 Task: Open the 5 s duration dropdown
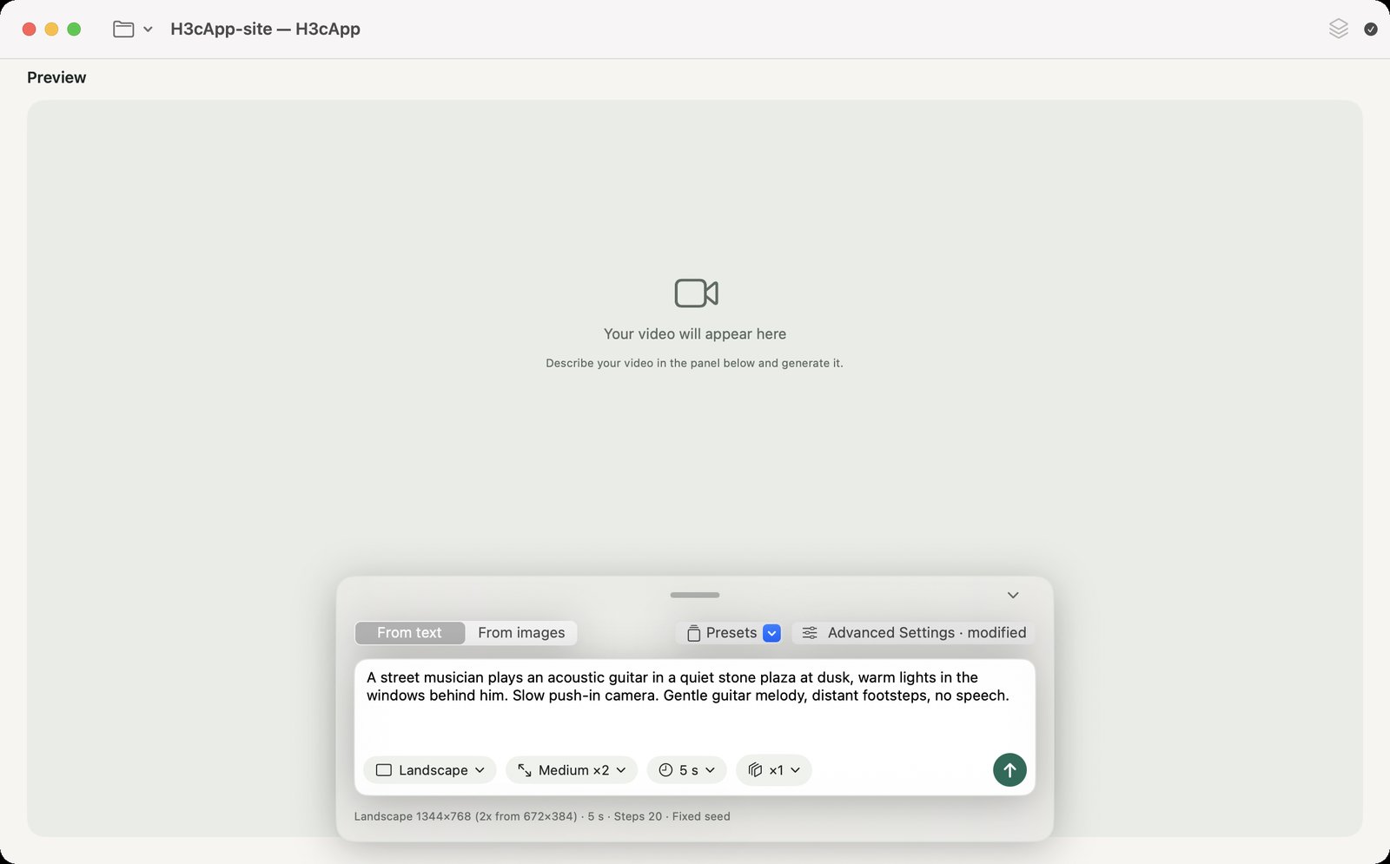pyautogui.click(x=686, y=770)
